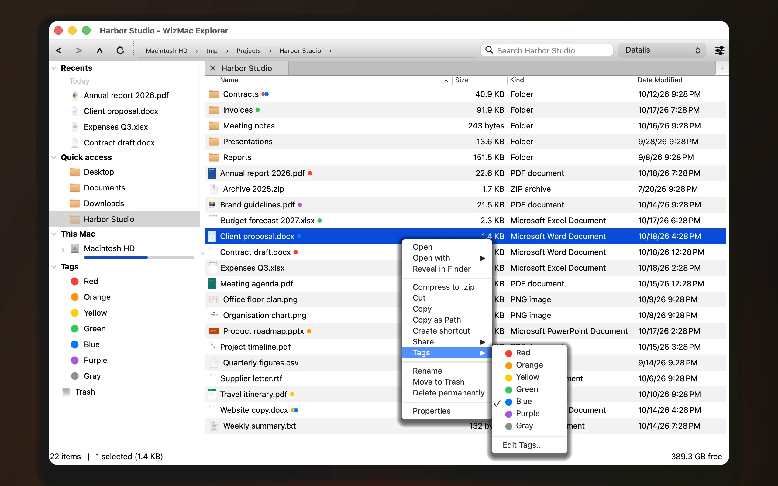Expand the Macintosh HD tree item
Viewport: 778px width, 486px height.
(63, 249)
